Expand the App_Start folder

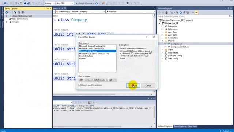(x=162, y=35)
